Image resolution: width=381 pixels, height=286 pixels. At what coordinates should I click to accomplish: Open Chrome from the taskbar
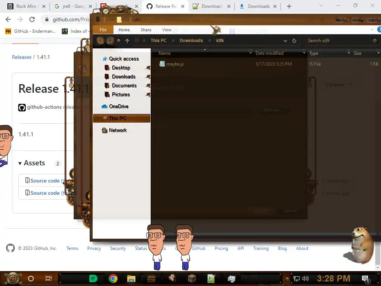pyautogui.click(x=113, y=279)
